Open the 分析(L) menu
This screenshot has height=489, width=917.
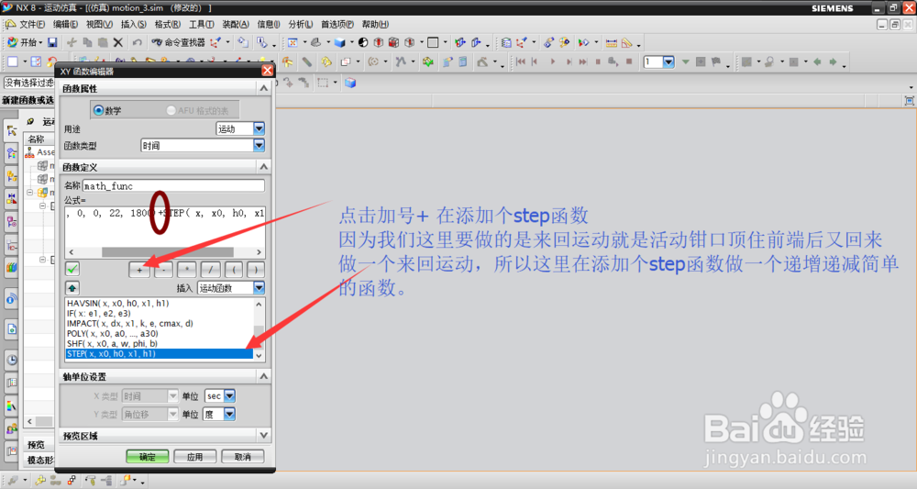pyautogui.click(x=301, y=24)
